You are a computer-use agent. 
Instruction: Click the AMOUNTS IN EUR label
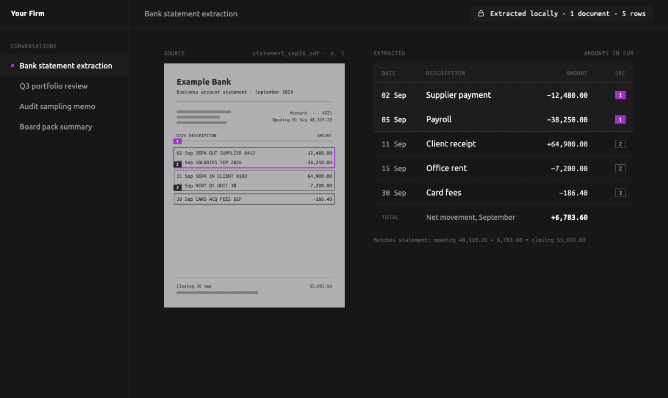pos(609,53)
